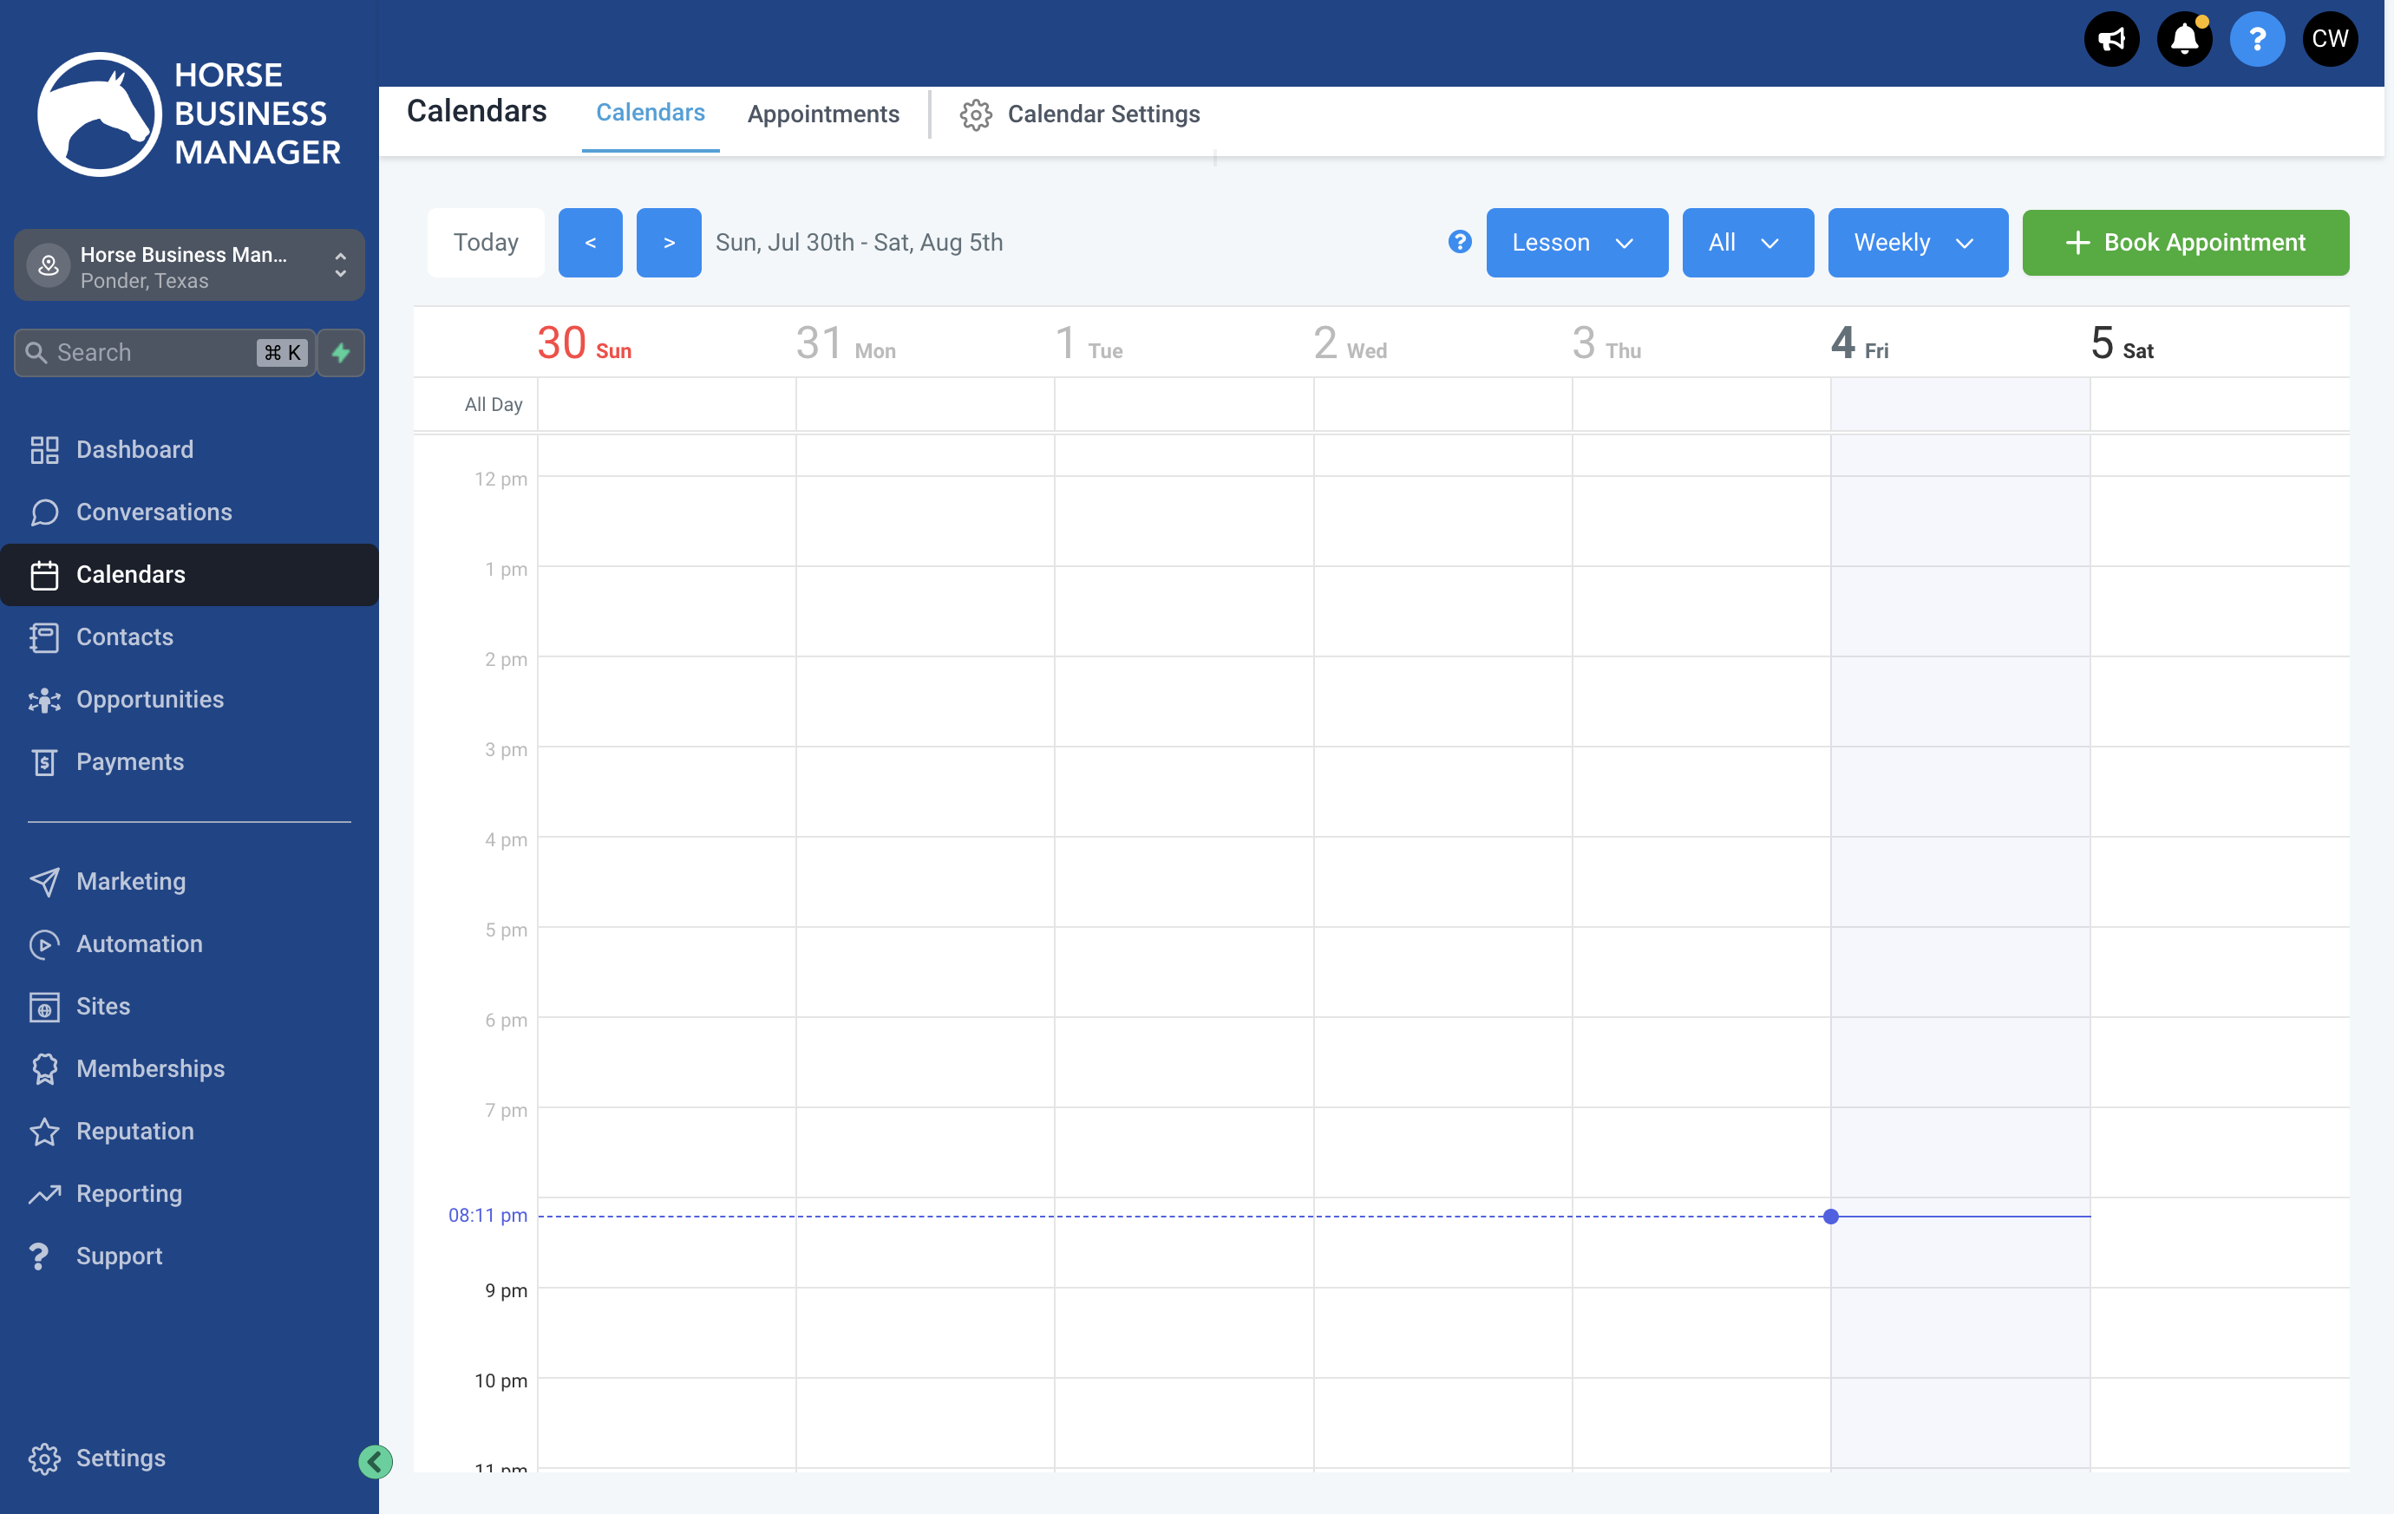Open the Horse Business Manager location switcher
The width and height of the screenshot is (2394, 1514).
pyautogui.click(x=189, y=266)
